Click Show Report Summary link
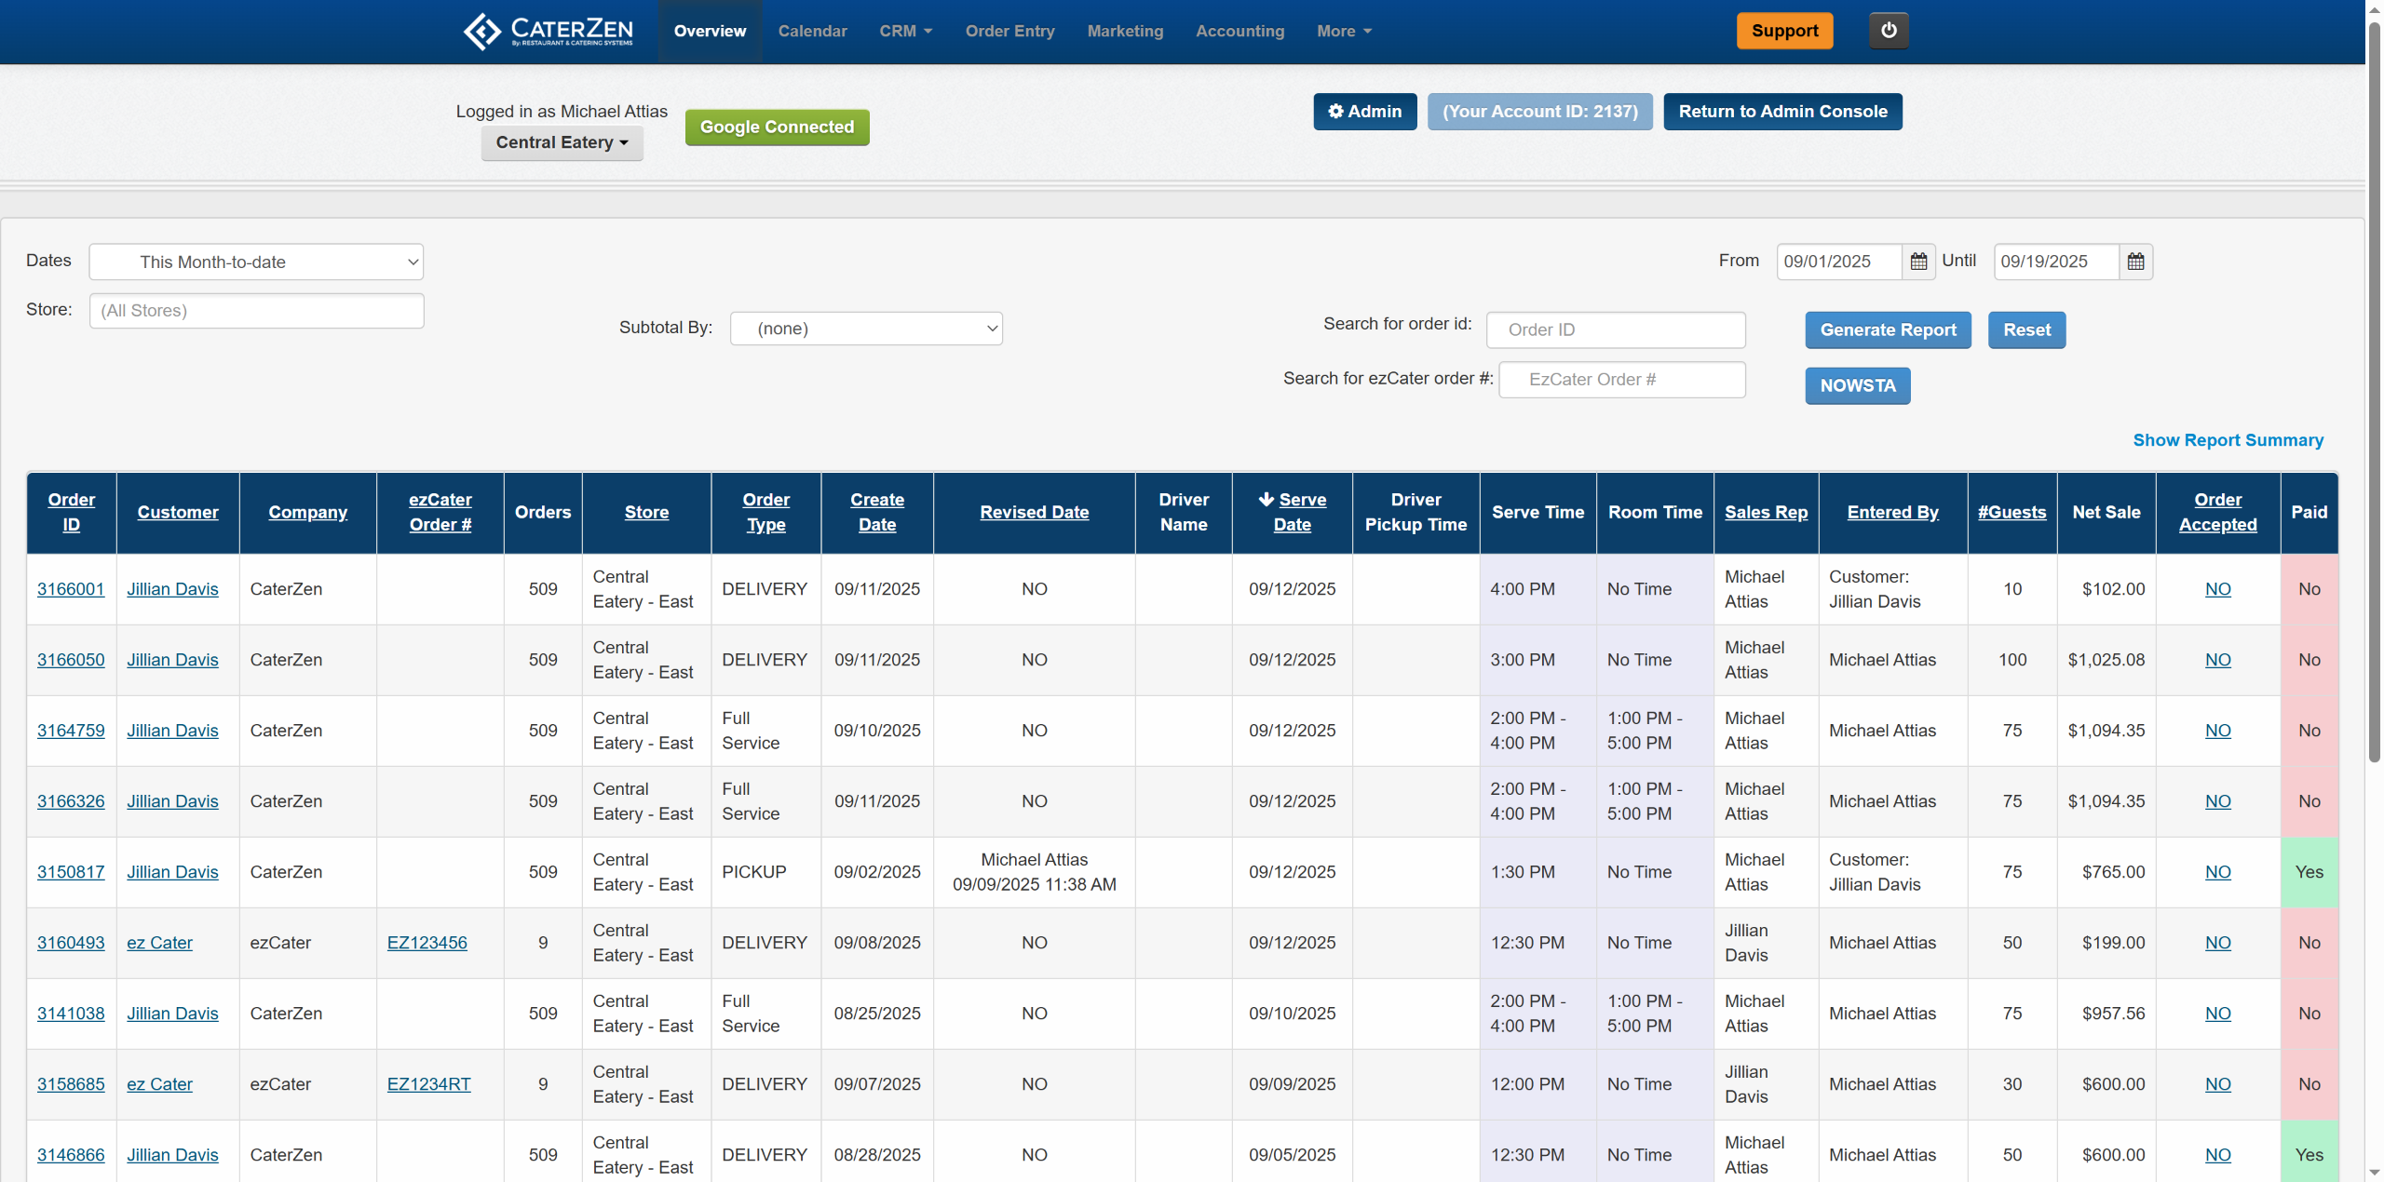The image size is (2384, 1182). [2228, 440]
